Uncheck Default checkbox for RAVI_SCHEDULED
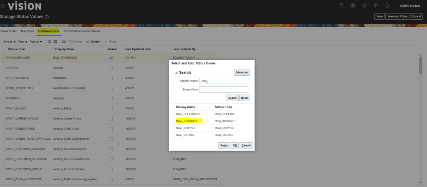 [x=111, y=58]
